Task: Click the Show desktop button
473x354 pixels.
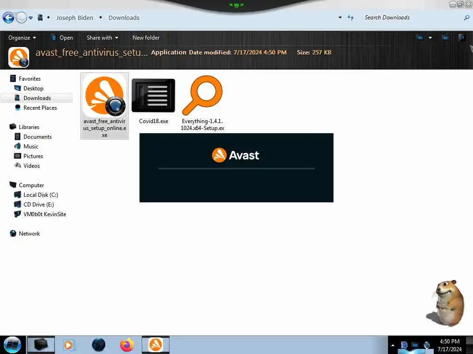Action: pos(469,345)
